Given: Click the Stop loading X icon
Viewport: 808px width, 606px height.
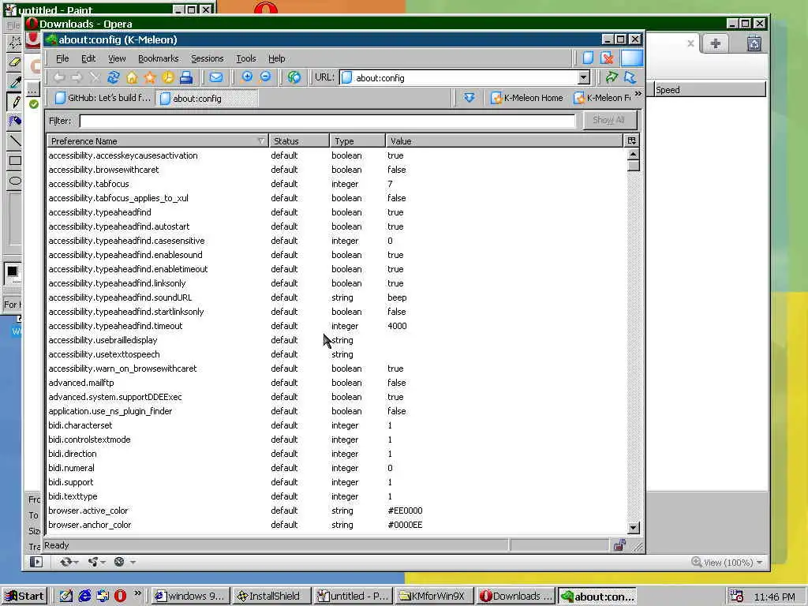Looking at the screenshot, I should [95, 78].
